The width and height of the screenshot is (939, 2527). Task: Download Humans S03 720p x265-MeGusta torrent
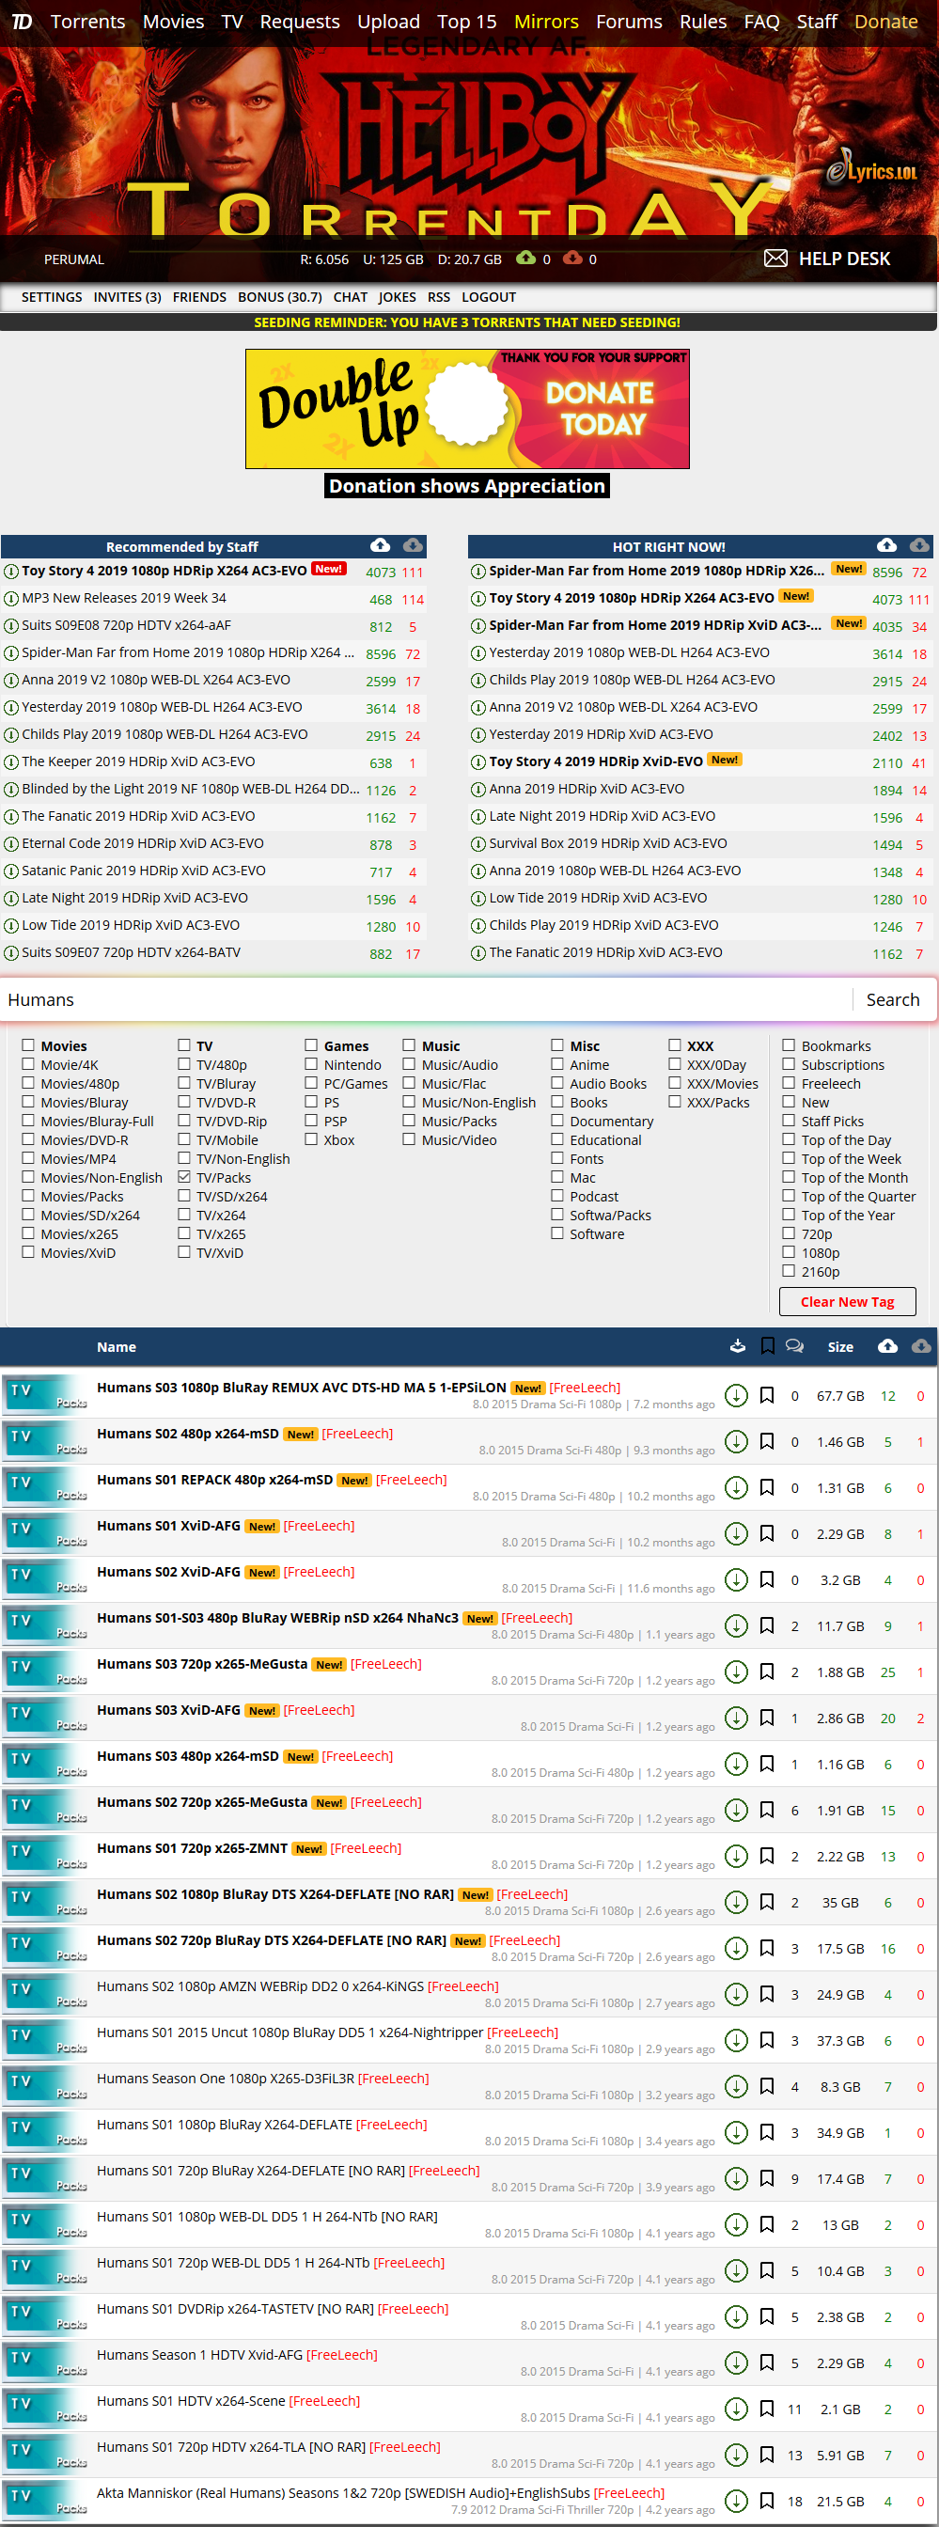point(736,1672)
